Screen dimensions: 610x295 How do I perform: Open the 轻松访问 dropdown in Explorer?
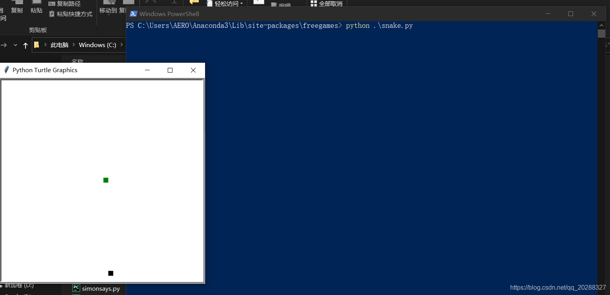[x=225, y=4]
